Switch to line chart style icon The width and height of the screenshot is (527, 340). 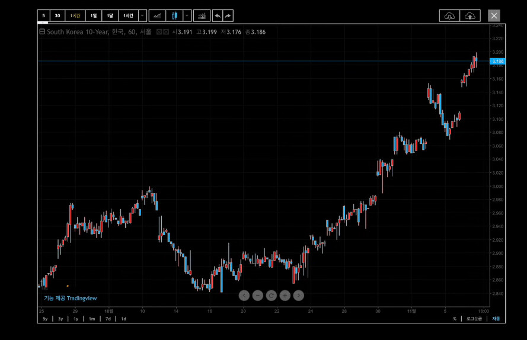(157, 16)
